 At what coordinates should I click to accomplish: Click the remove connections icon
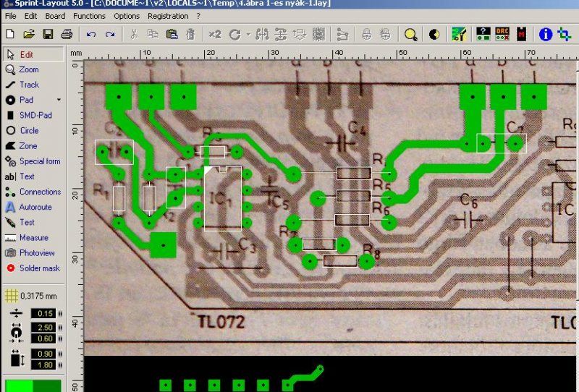[342, 35]
